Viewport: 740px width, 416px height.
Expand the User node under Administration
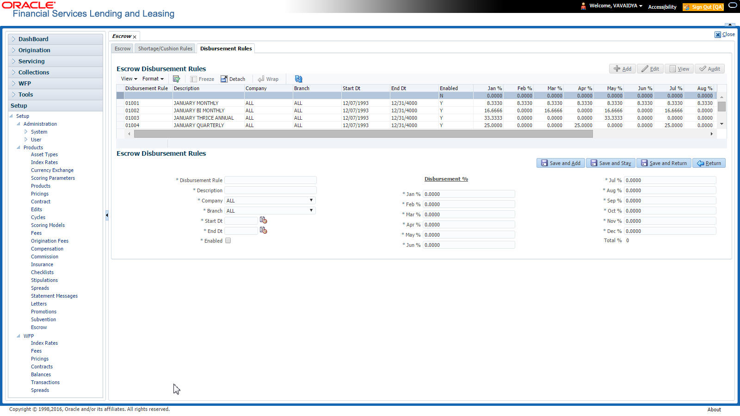[26, 140]
